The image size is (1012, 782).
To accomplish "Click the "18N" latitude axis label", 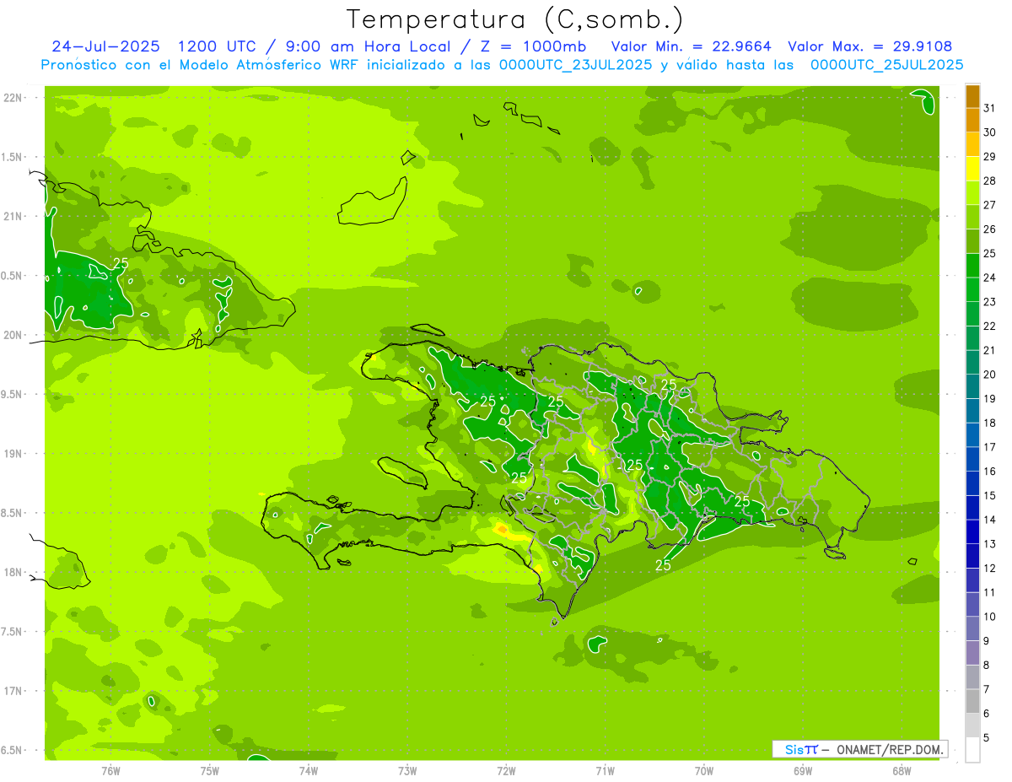I will coord(13,572).
